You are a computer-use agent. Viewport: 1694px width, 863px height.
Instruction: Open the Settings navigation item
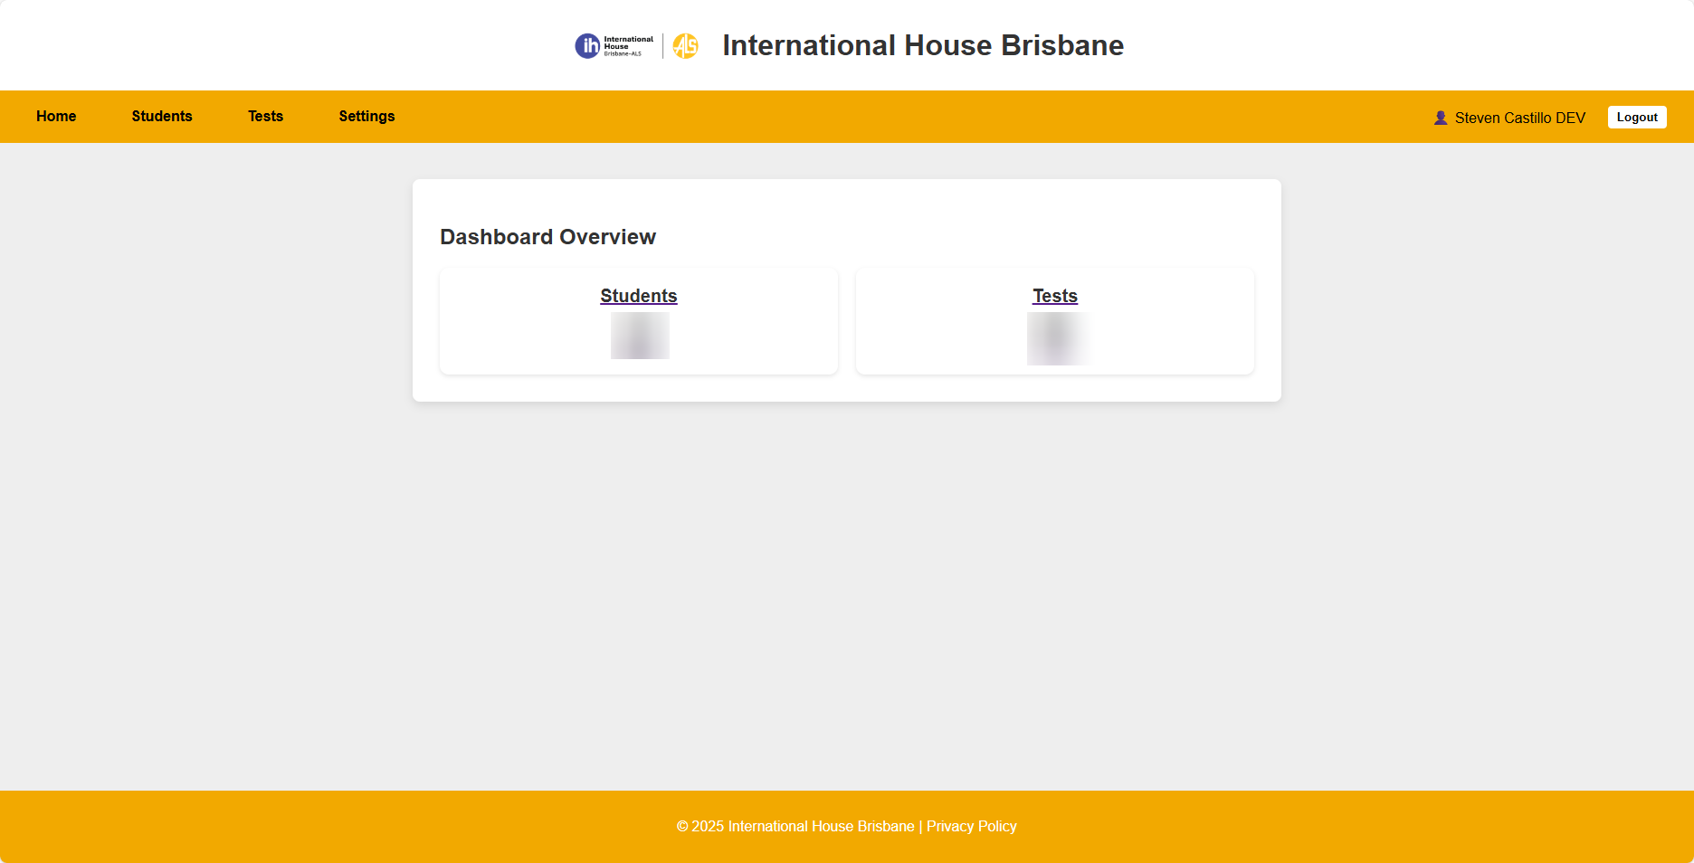[366, 116]
